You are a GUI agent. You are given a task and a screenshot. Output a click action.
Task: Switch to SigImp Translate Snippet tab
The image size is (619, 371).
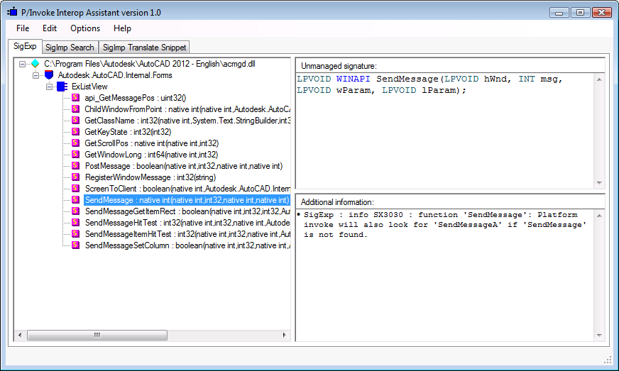pyautogui.click(x=144, y=48)
